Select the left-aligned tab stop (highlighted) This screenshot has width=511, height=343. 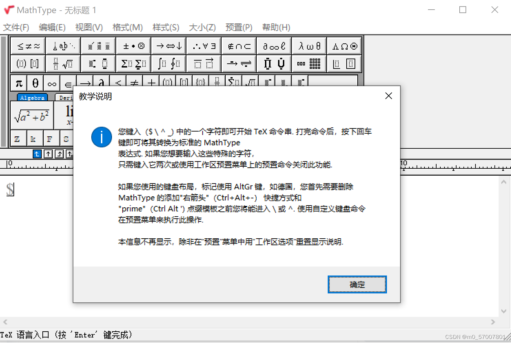[37, 154]
